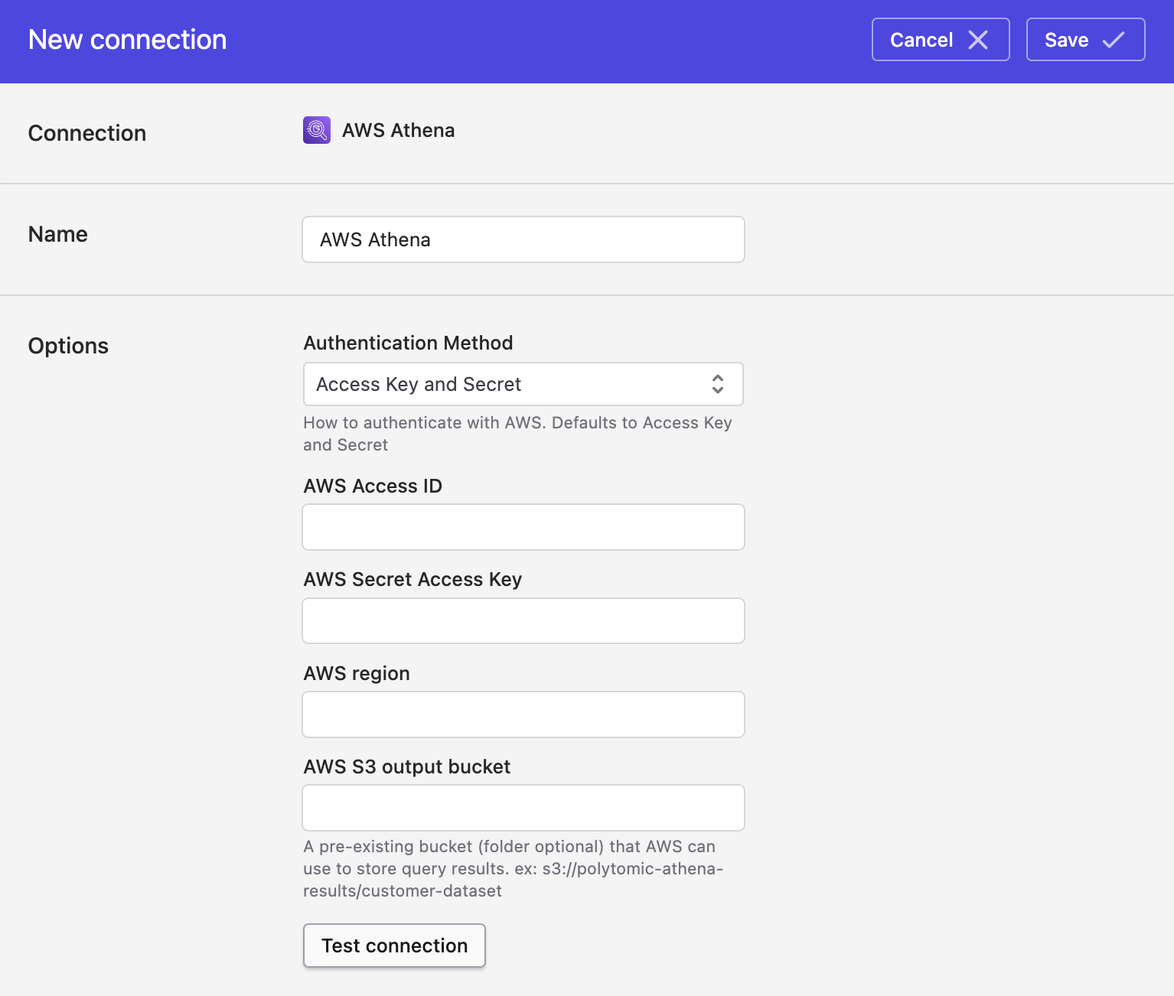The height and width of the screenshot is (996, 1174).
Task: Click the 'AWS Secret Access Key' label
Action: coord(413,579)
